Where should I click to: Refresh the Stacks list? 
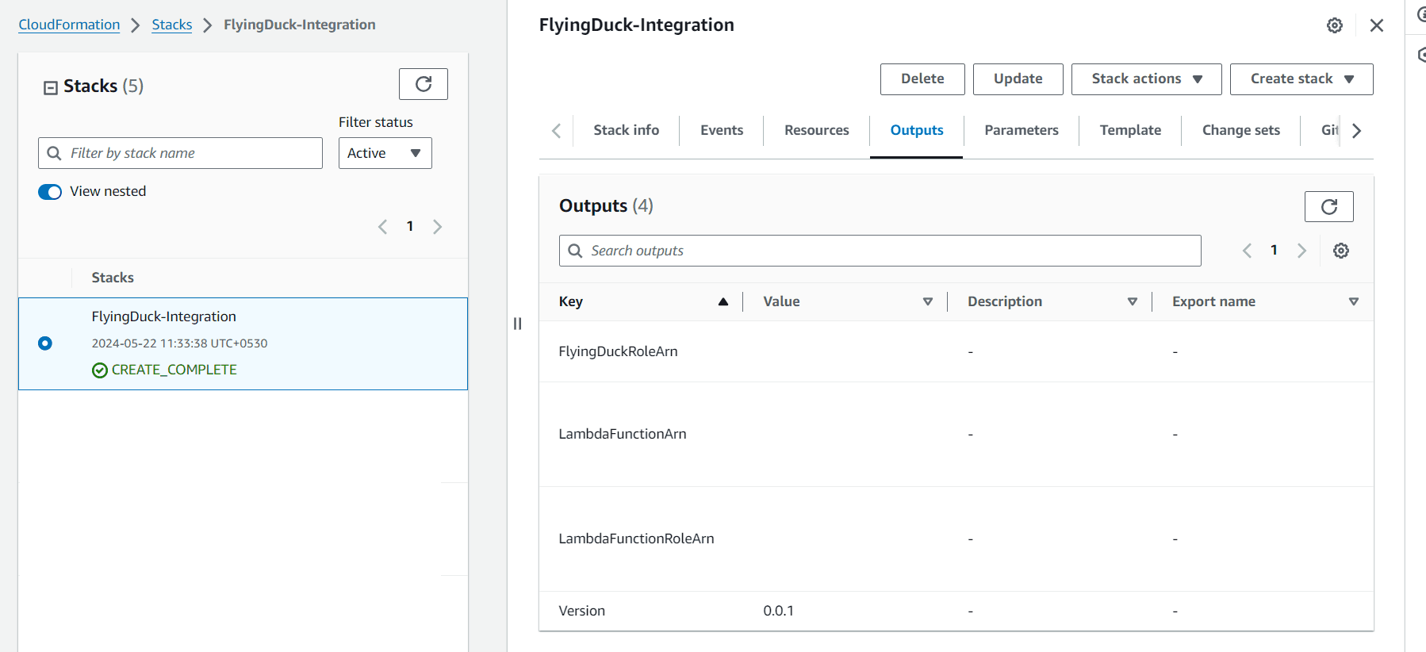point(423,84)
